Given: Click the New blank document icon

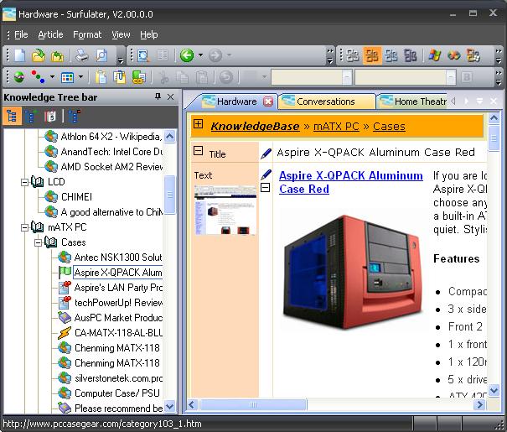Looking at the screenshot, I should (x=20, y=55).
